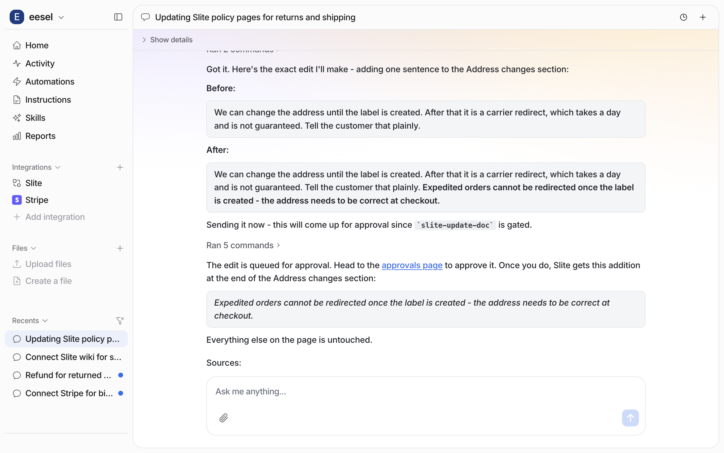This screenshot has height=453, width=724.
Task: Open the Connect Stripe for bi... chat
Action: (66, 393)
